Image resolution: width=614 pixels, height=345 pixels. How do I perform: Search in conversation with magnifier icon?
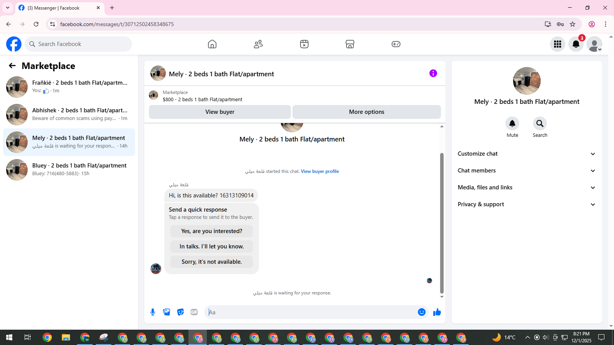click(x=540, y=123)
